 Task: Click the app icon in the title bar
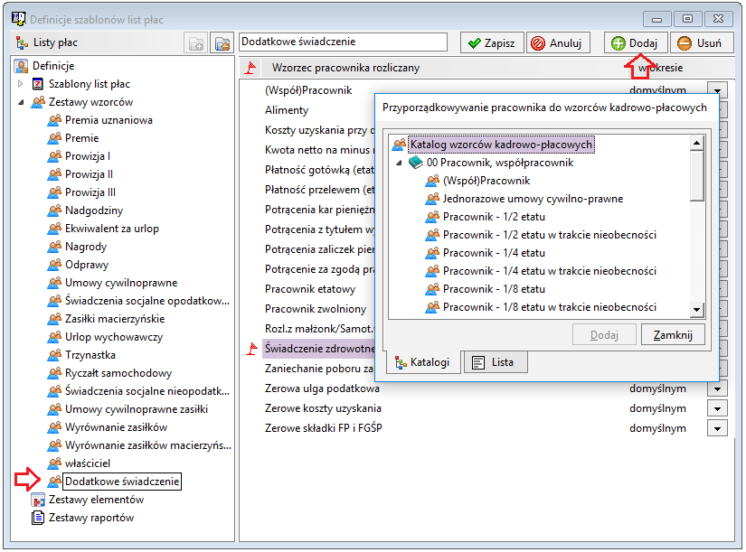coord(19,19)
